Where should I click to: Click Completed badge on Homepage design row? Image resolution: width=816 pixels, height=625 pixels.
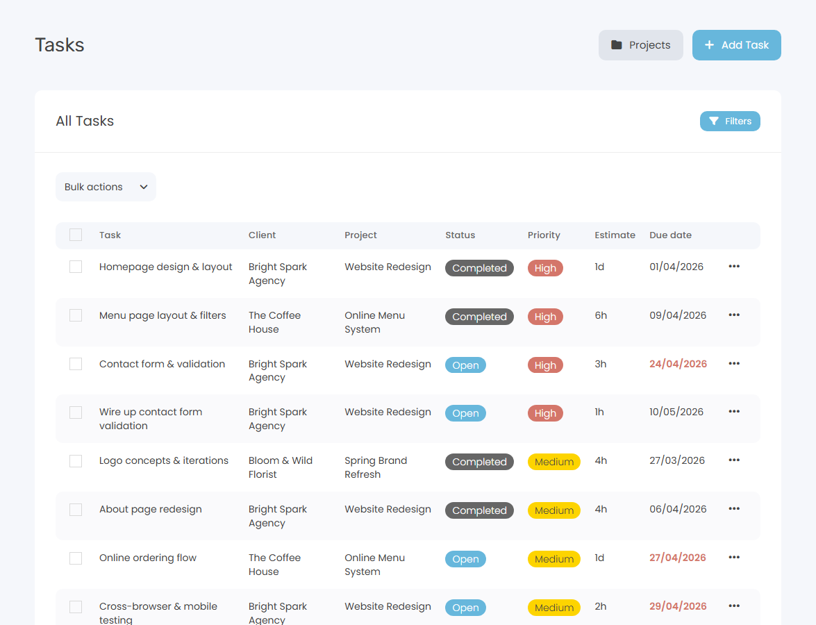[x=479, y=268]
